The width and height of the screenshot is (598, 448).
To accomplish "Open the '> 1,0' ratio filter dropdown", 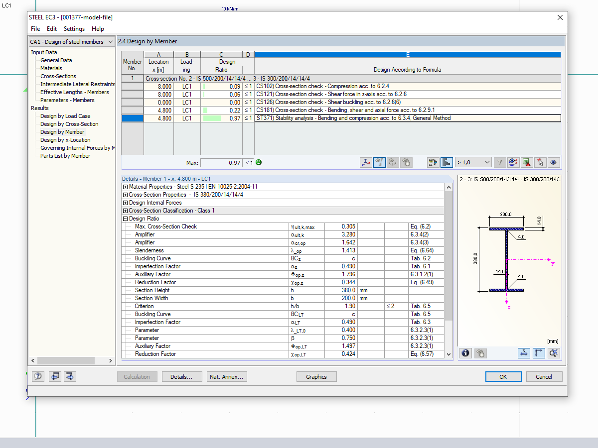I will [473, 162].
